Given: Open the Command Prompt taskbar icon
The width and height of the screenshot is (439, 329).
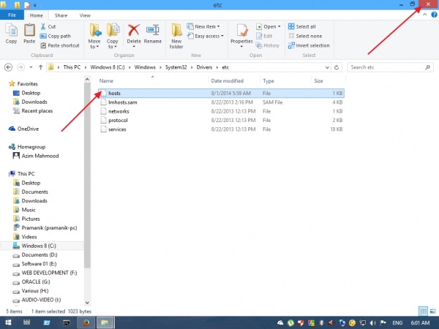Looking at the screenshot, I should 67,322.
